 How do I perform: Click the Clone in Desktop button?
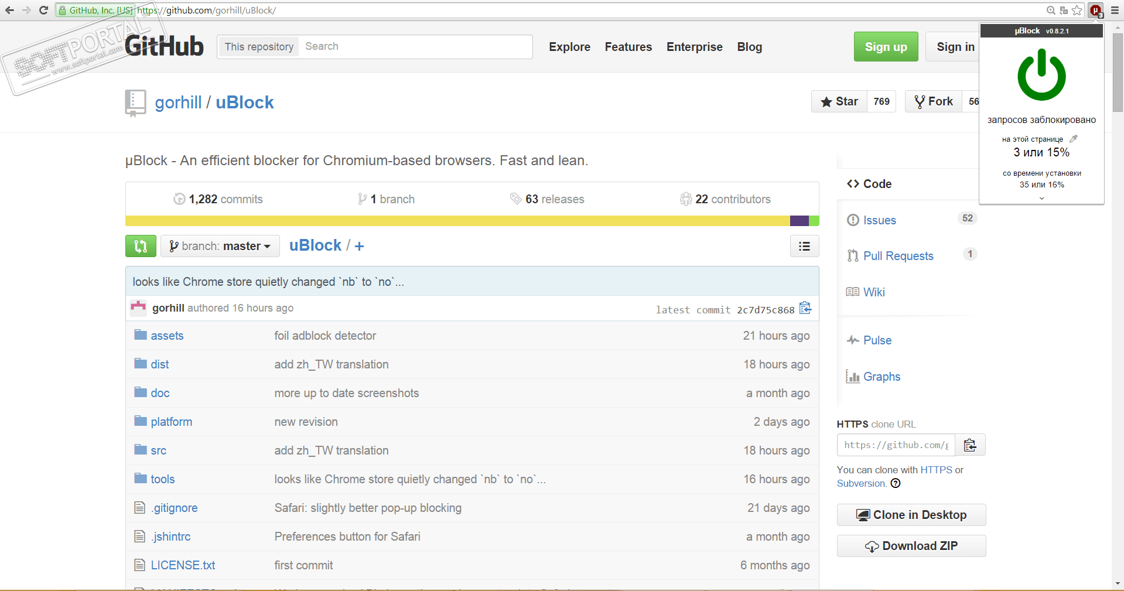click(911, 515)
